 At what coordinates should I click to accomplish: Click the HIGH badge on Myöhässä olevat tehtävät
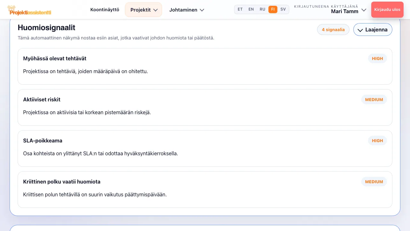click(x=377, y=58)
